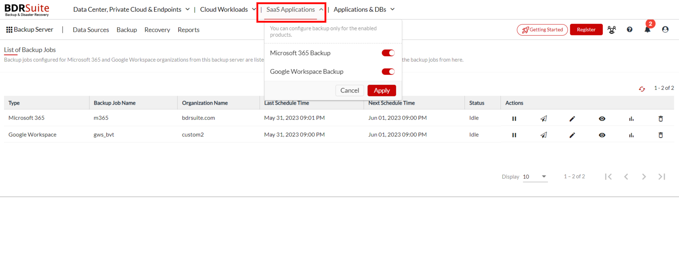Go to the previous page of results
This screenshot has width=679, height=280.
pos(626,177)
